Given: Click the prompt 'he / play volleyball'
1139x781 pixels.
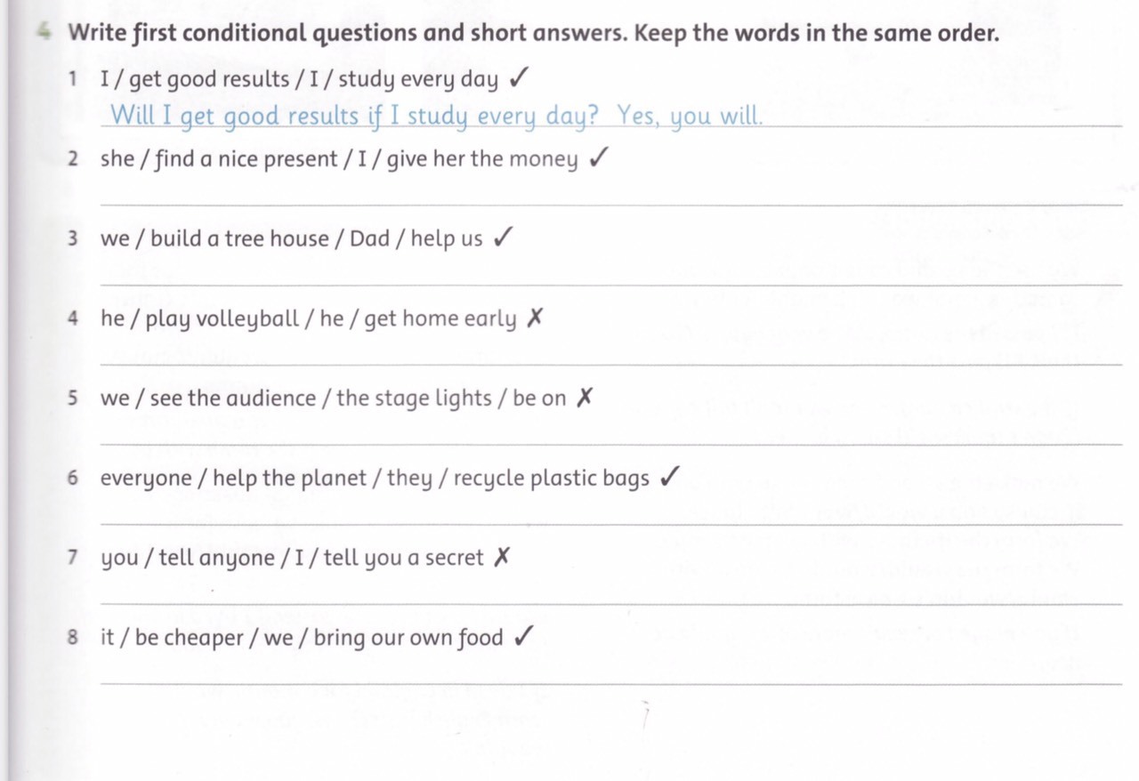Looking at the screenshot, I should (199, 318).
